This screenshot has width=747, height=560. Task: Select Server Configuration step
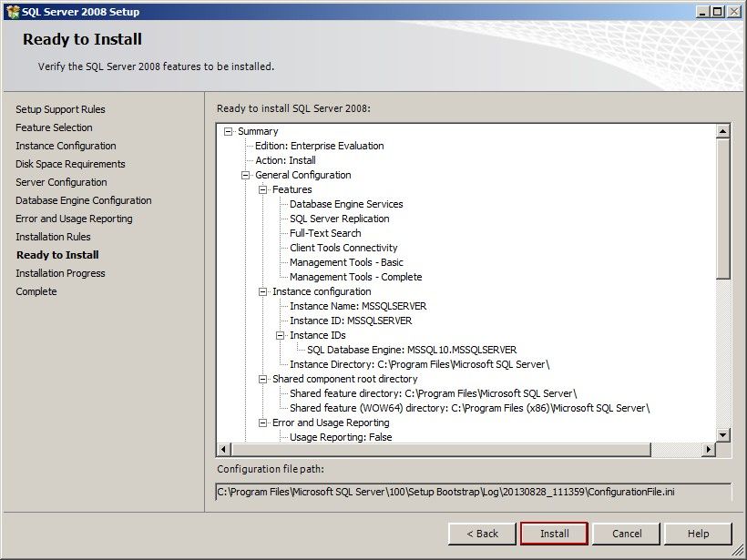click(61, 182)
